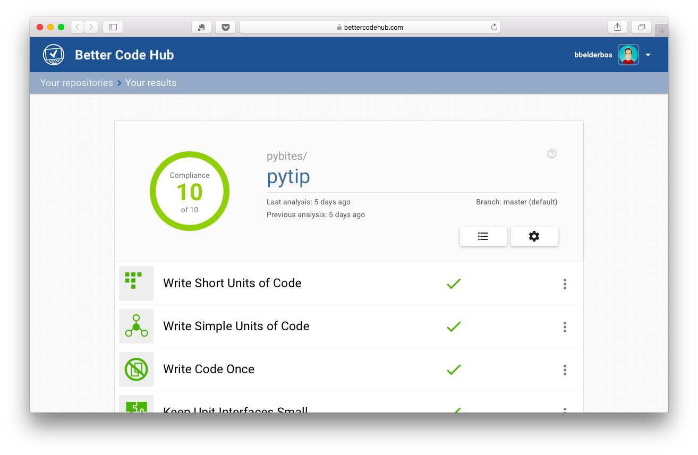Click the list view button
The width and height of the screenshot is (698, 455).
(483, 236)
